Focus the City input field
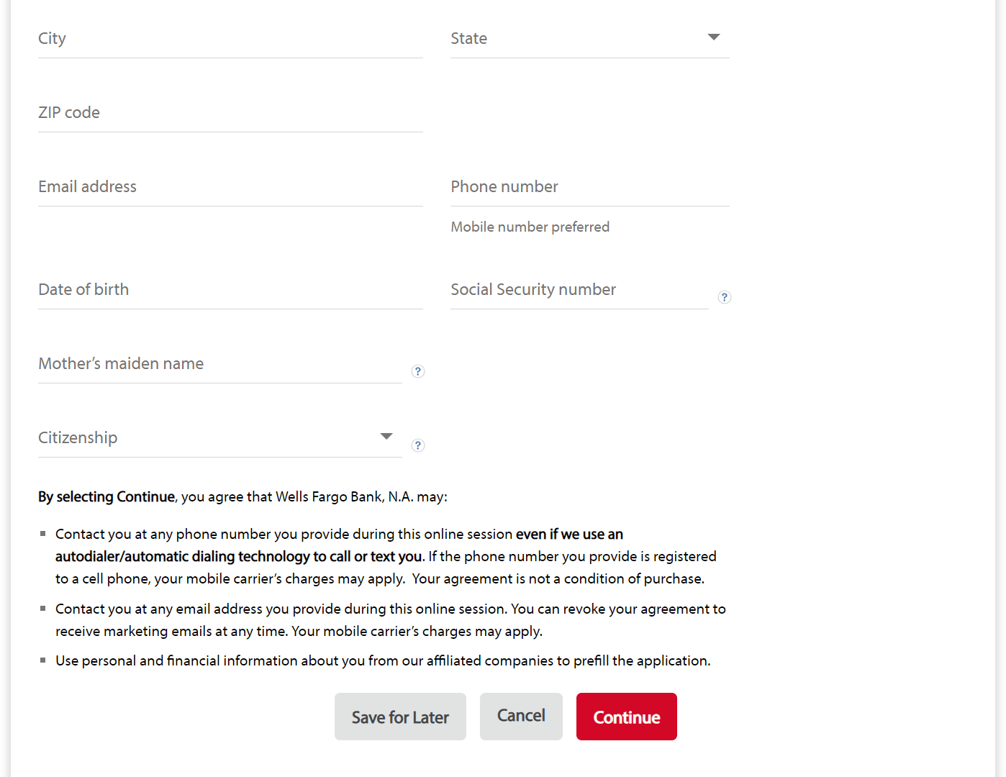The height and width of the screenshot is (777, 1006). (x=230, y=39)
